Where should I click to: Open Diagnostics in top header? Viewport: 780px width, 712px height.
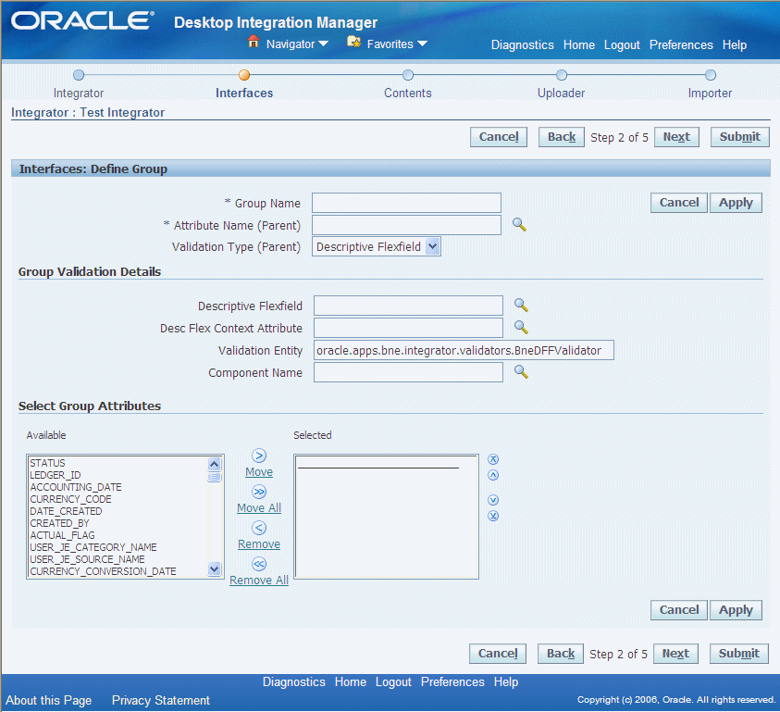pyautogui.click(x=523, y=44)
